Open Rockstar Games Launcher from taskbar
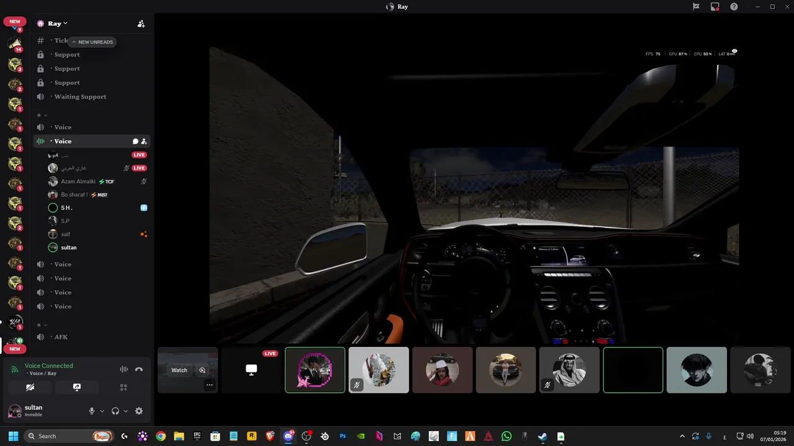This screenshot has height=446, width=794. [252, 436]
